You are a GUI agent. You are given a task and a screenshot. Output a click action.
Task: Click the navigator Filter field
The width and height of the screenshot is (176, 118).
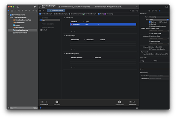point(23,108)
